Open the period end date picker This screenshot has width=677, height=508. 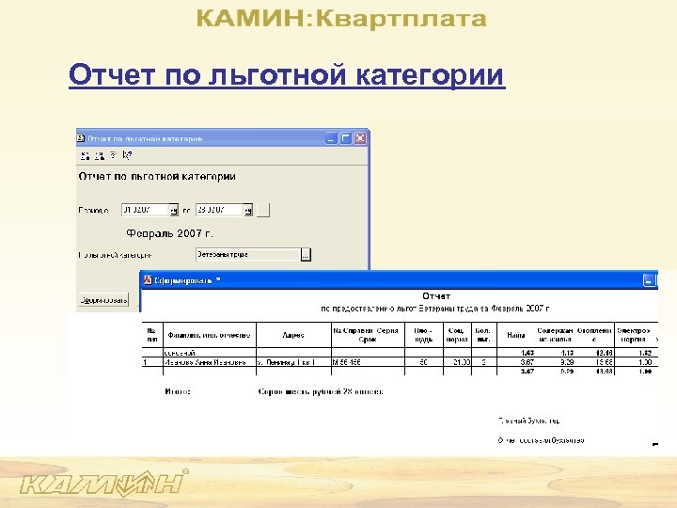(x=248, y=211)
